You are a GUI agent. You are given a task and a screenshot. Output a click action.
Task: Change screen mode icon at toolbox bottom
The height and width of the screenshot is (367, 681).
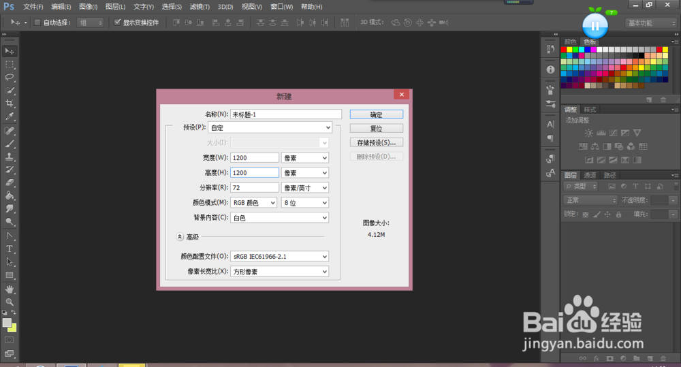pyautogui.click(x=10, y=353)
